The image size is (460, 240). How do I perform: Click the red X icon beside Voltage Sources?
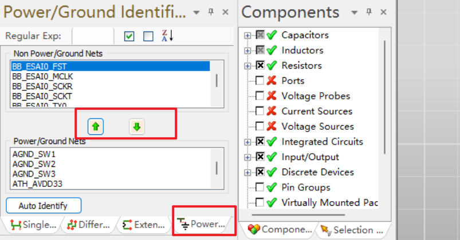point(272,126)
